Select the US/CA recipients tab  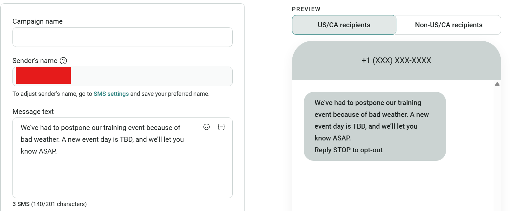pyautogui.click(x=344, y=25)
